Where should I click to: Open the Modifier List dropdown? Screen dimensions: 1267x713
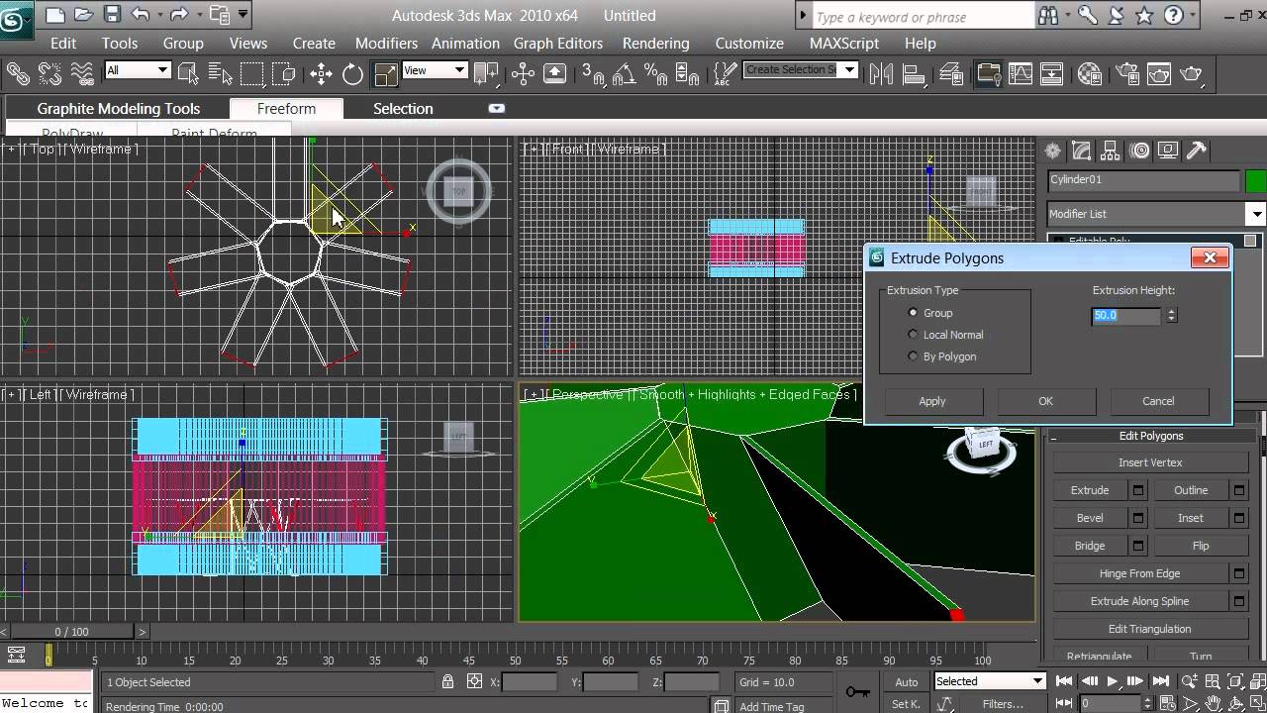[1156, 214]
